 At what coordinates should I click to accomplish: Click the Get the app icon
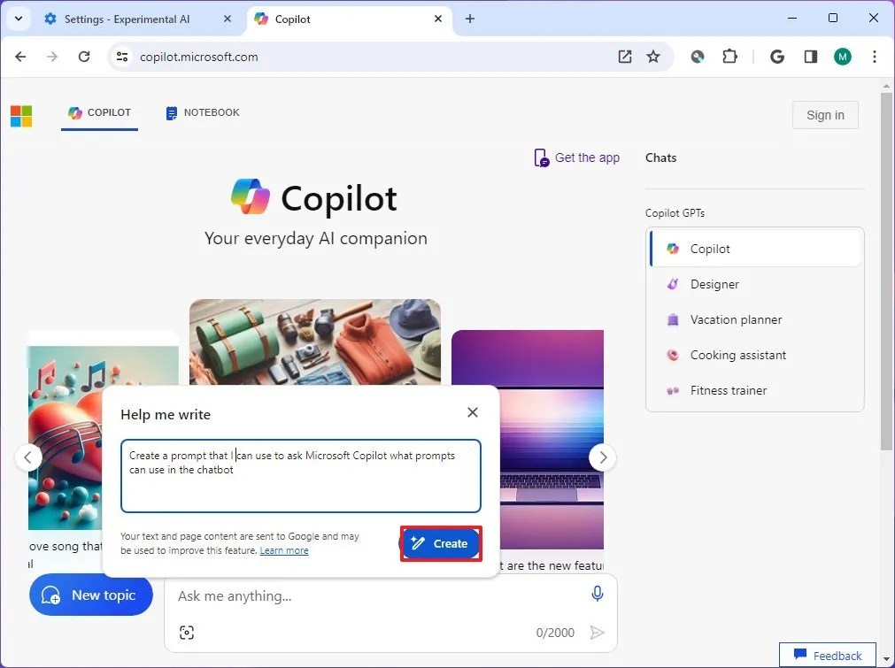tap(541, 157)
